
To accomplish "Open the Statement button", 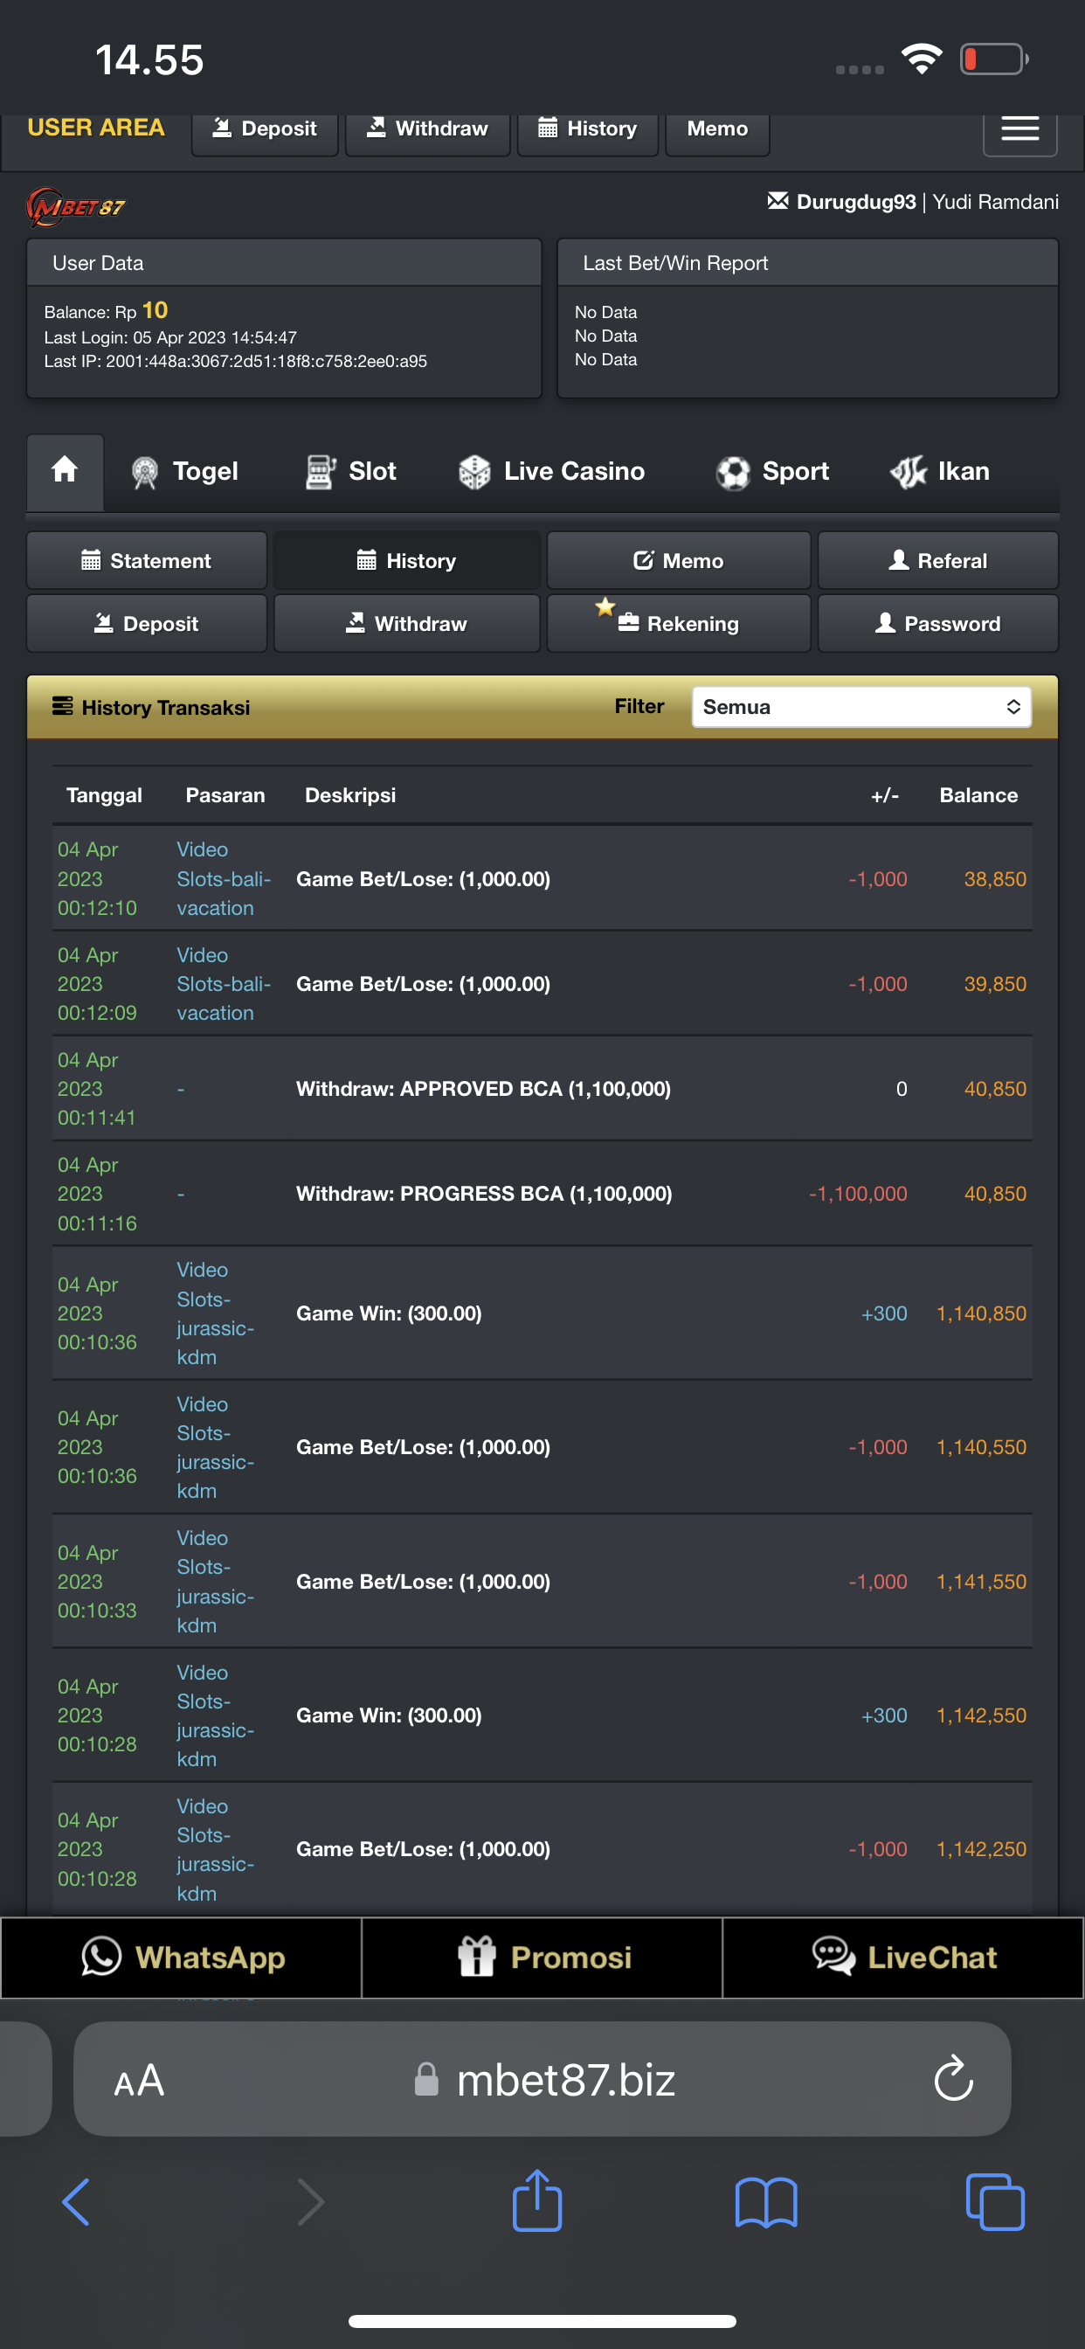I will pos(147,561).
